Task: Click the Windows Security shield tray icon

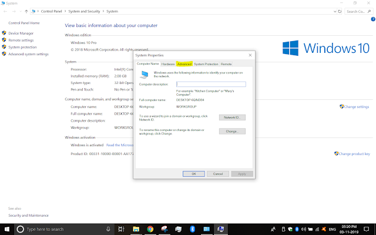Action: tap(290, 229)
